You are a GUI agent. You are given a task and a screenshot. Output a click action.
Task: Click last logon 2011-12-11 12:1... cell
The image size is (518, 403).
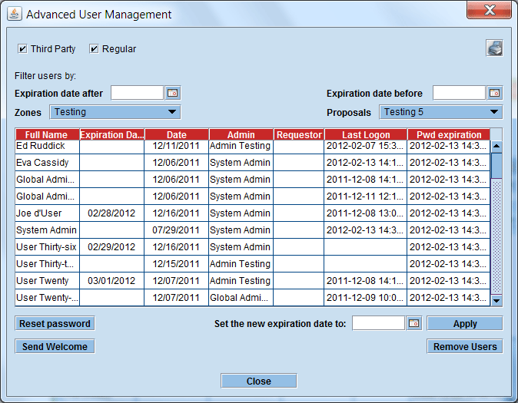tap(365, 197)
